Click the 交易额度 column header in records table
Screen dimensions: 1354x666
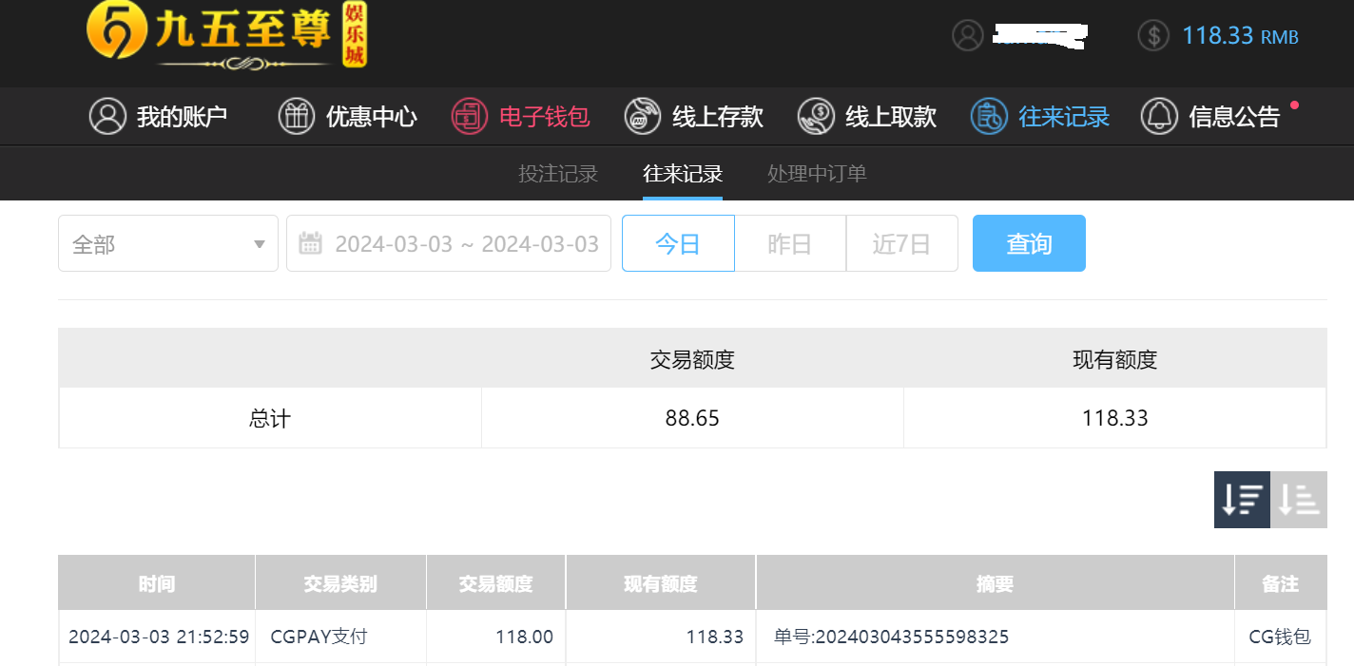(495, 582)
